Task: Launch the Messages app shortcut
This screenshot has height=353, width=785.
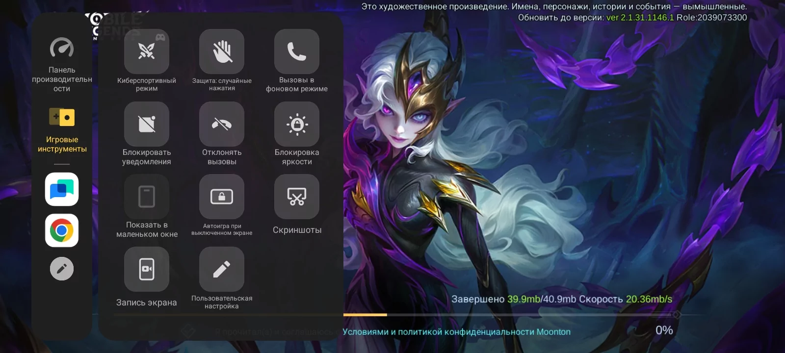Action: (62, 189)
